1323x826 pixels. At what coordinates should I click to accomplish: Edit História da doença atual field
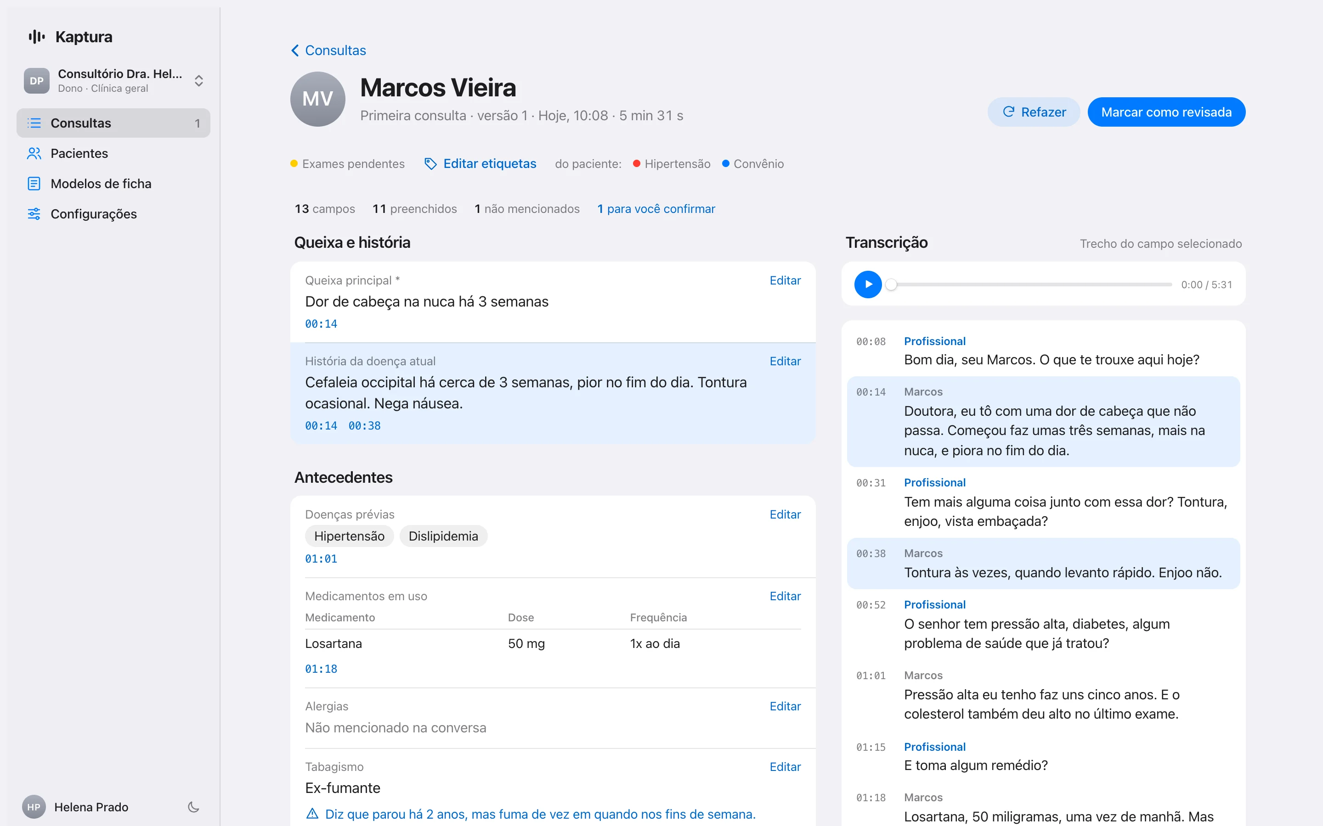[785, 361]
